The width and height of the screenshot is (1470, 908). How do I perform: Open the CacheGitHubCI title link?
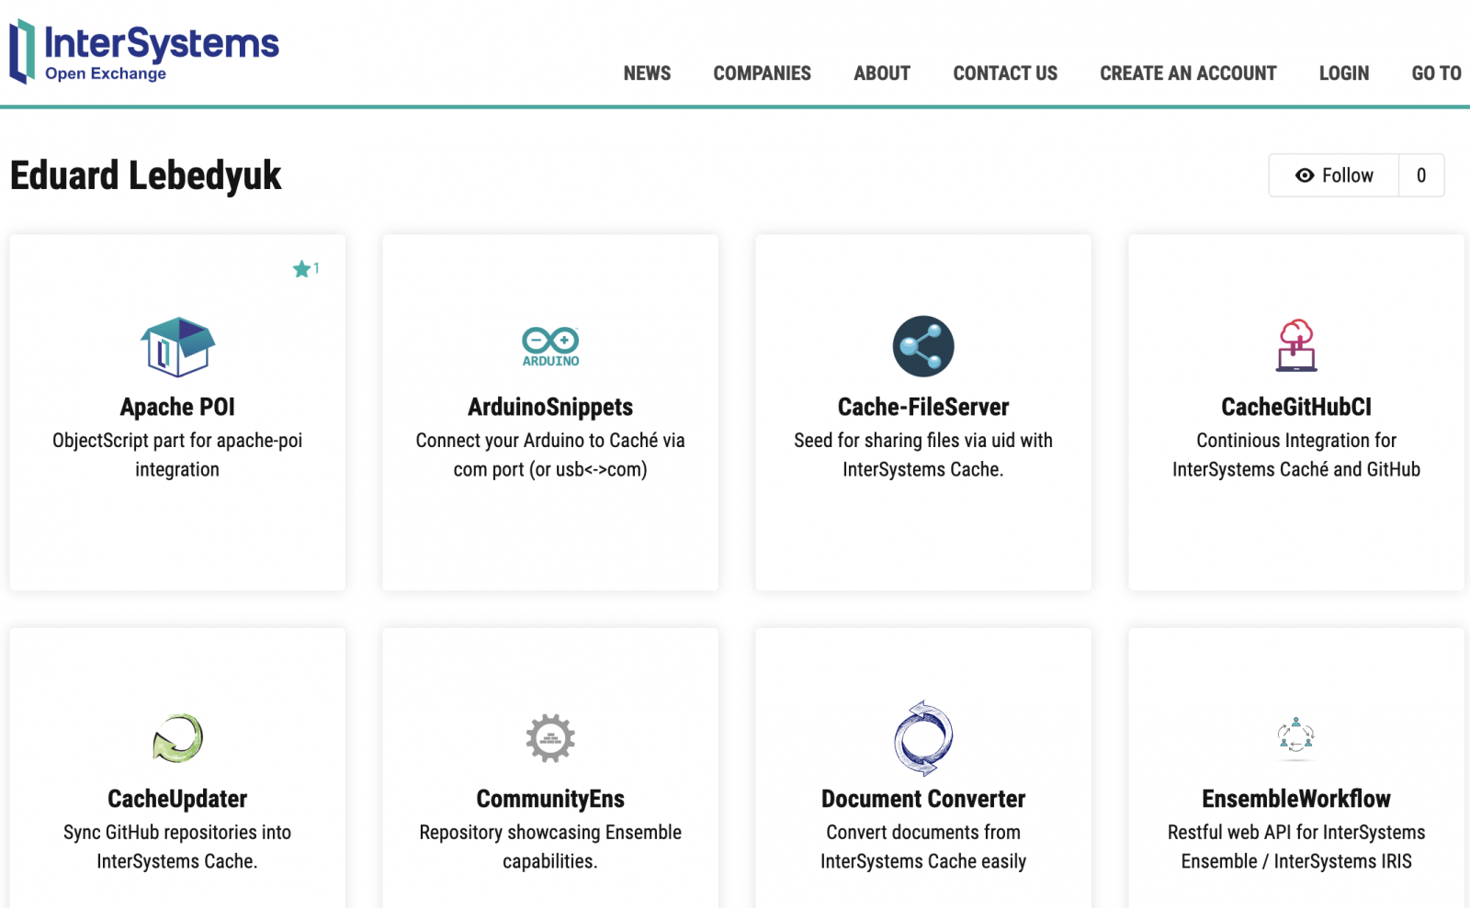point(1296,407)
